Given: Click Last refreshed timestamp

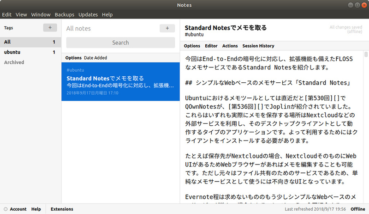Looking at the screenshot, I should (315, 209).
